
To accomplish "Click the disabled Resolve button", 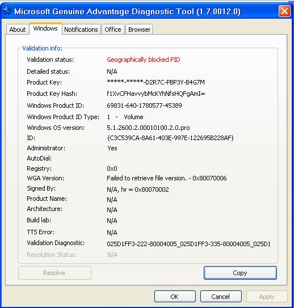I will 54,273.
